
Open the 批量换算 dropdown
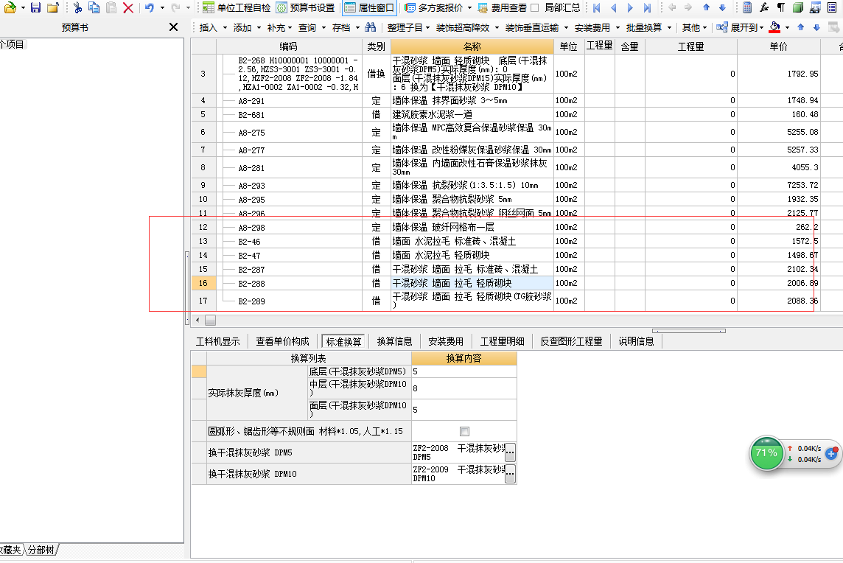tap(648, 27)
